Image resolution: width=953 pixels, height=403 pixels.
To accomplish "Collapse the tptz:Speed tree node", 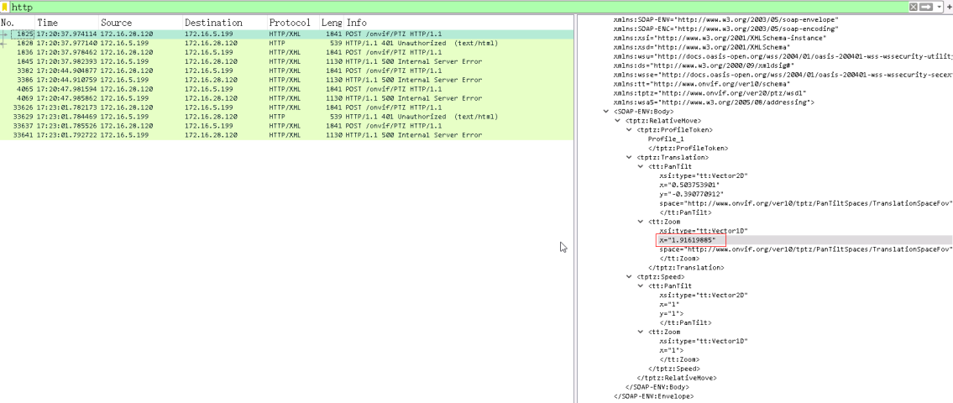I will pos(629,276).
